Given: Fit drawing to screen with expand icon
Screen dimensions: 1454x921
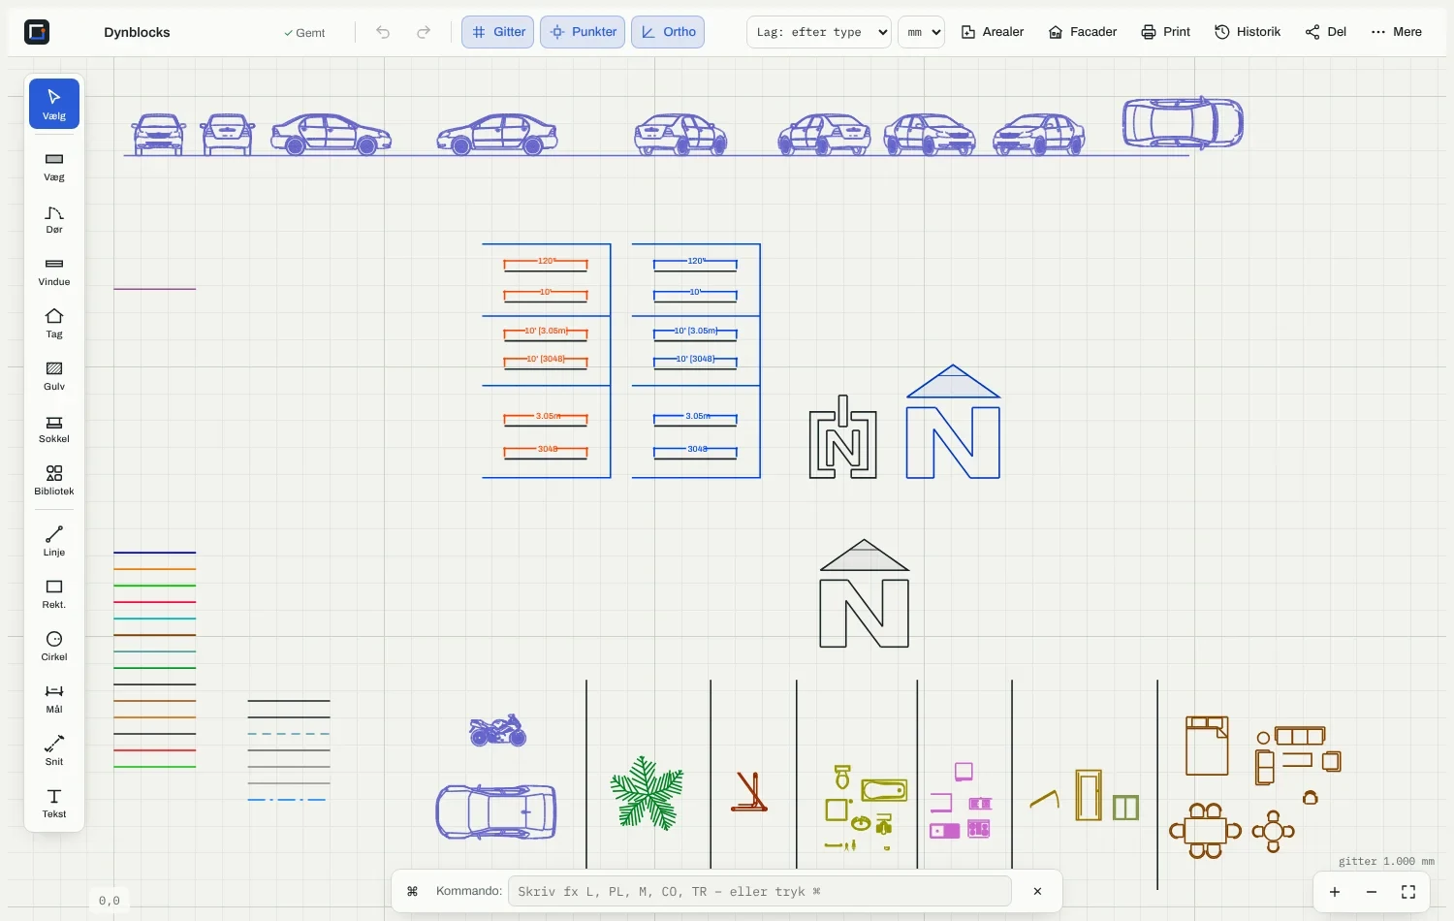Looking at the screenshot, I should 1408,892.
